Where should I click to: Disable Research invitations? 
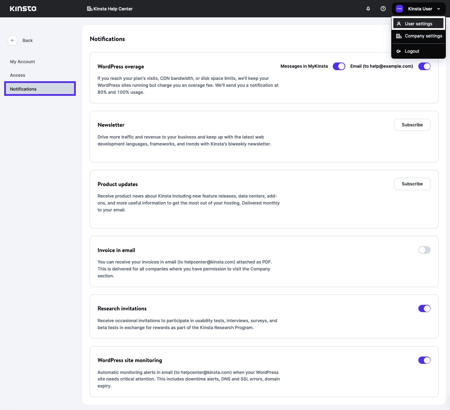[424, 308]
